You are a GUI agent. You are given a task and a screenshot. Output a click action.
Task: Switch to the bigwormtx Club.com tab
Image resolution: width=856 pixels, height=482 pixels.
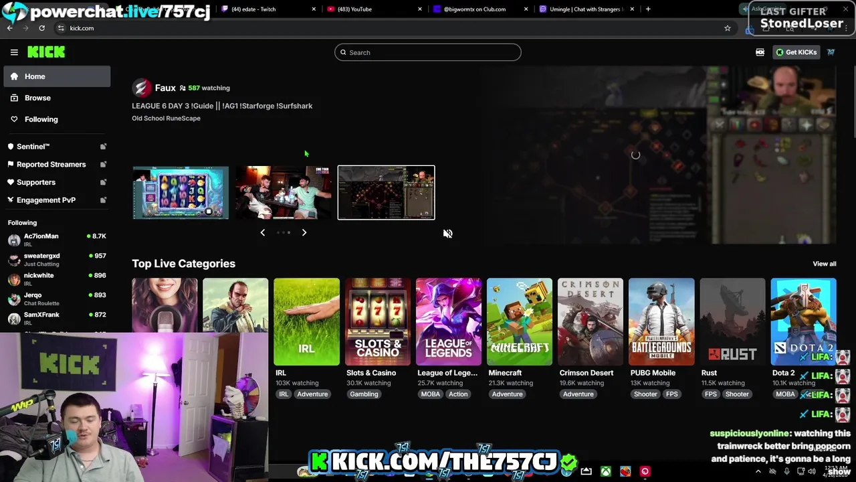pos(478,9)
